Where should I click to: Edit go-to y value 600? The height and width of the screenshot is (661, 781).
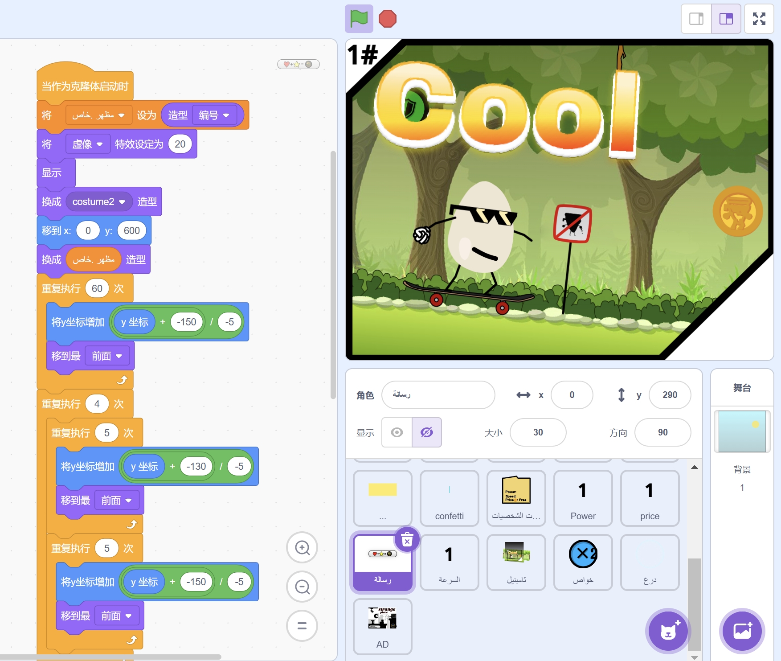pos(132,230)
